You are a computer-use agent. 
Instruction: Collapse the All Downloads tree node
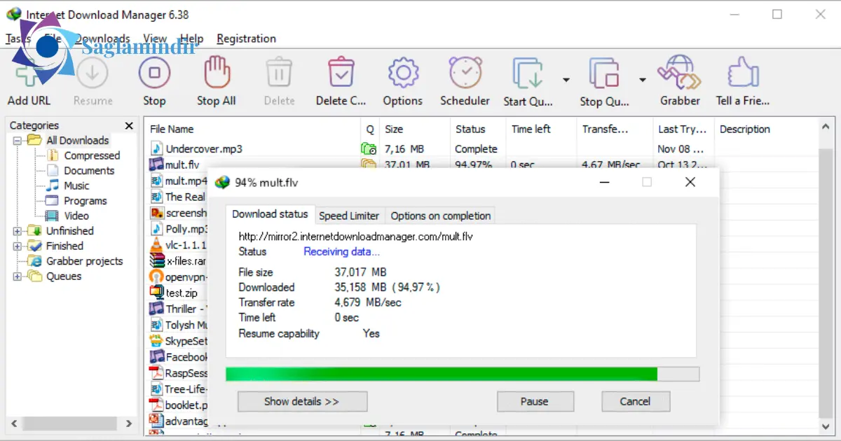click(17, 141)
